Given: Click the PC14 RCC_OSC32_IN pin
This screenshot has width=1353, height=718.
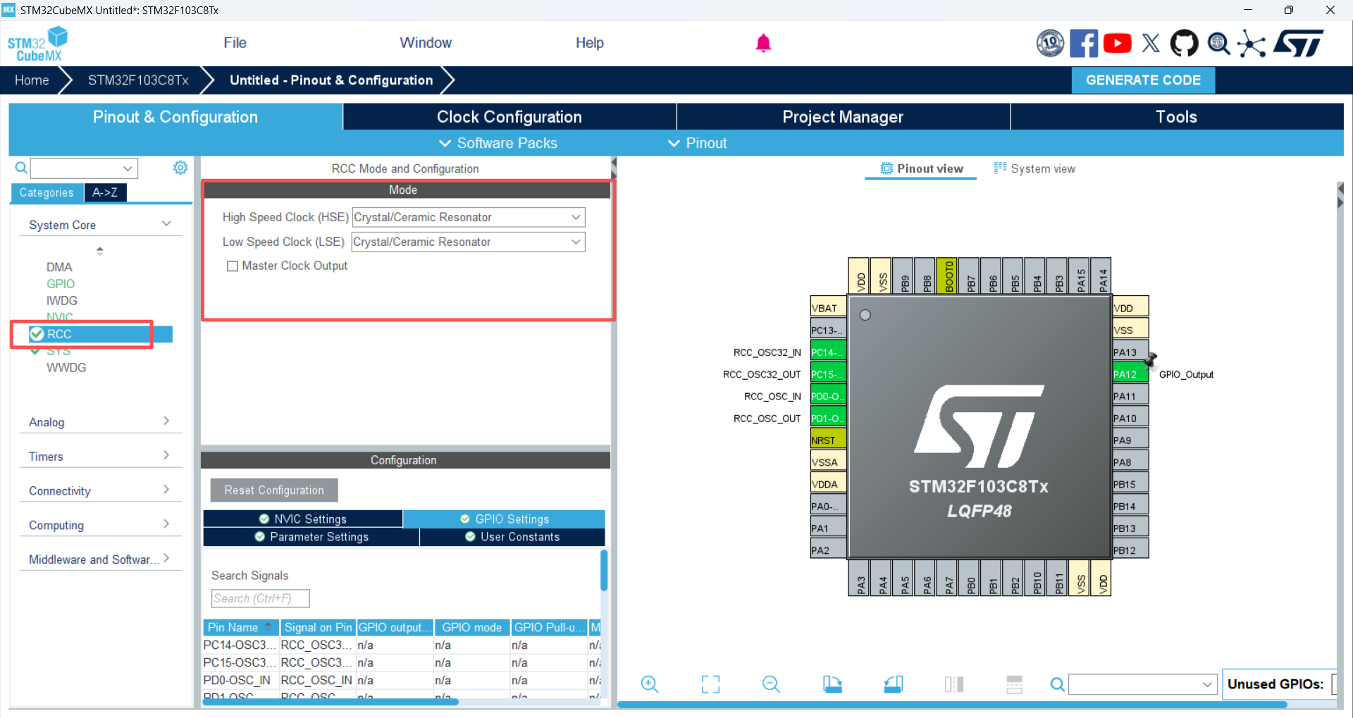Looking at the screenshot, I should (828, 352).
